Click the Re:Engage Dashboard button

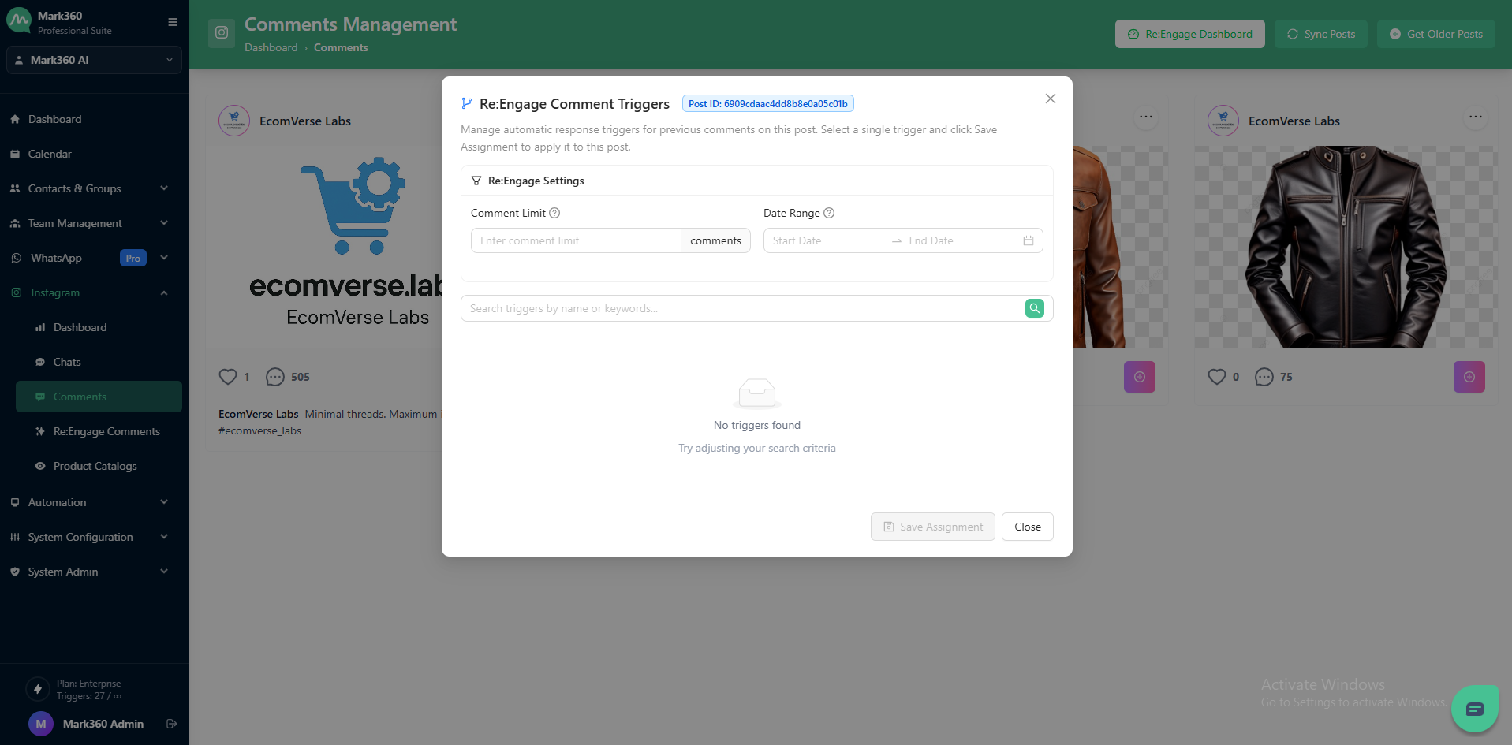click(x=1189, y=34)
